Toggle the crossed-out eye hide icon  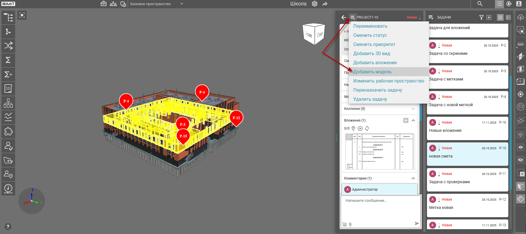point(521,160)
